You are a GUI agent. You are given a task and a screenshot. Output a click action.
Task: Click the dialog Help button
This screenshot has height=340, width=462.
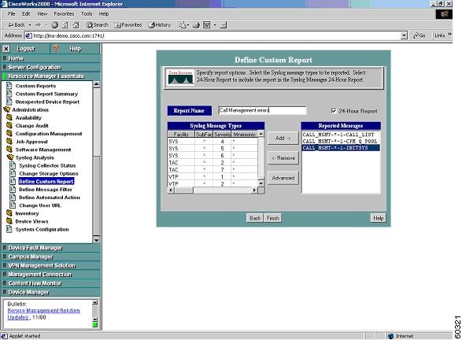click(378, 218)
